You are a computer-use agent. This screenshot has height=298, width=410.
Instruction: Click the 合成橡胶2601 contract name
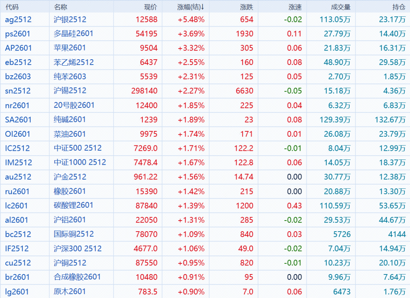click(77, 277)
